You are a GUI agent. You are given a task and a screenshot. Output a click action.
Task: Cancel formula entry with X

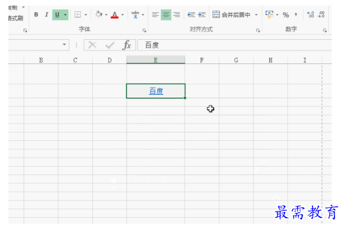click(x=92, y=45)
